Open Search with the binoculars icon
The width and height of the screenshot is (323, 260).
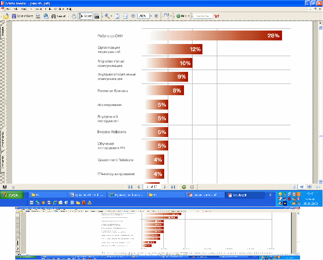pyautogui.click(x=58, y=16)
